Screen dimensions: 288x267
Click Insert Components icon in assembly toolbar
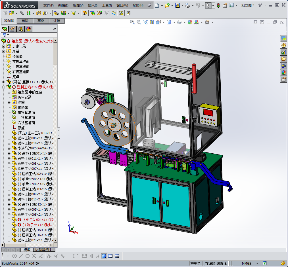pos(11,13)
